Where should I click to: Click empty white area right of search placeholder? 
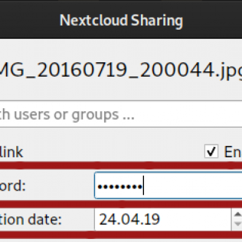click(188, 114)
